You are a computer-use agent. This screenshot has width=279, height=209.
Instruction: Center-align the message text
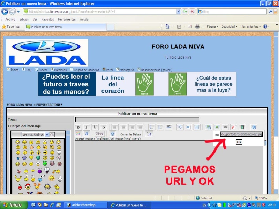tap(123, 127)
